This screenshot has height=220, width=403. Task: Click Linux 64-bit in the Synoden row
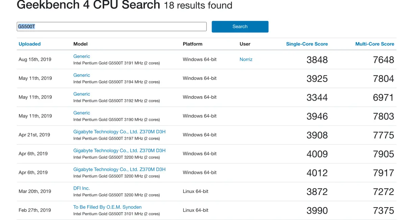195,210
